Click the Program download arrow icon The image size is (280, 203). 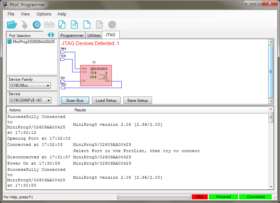[x=24, y=25]
